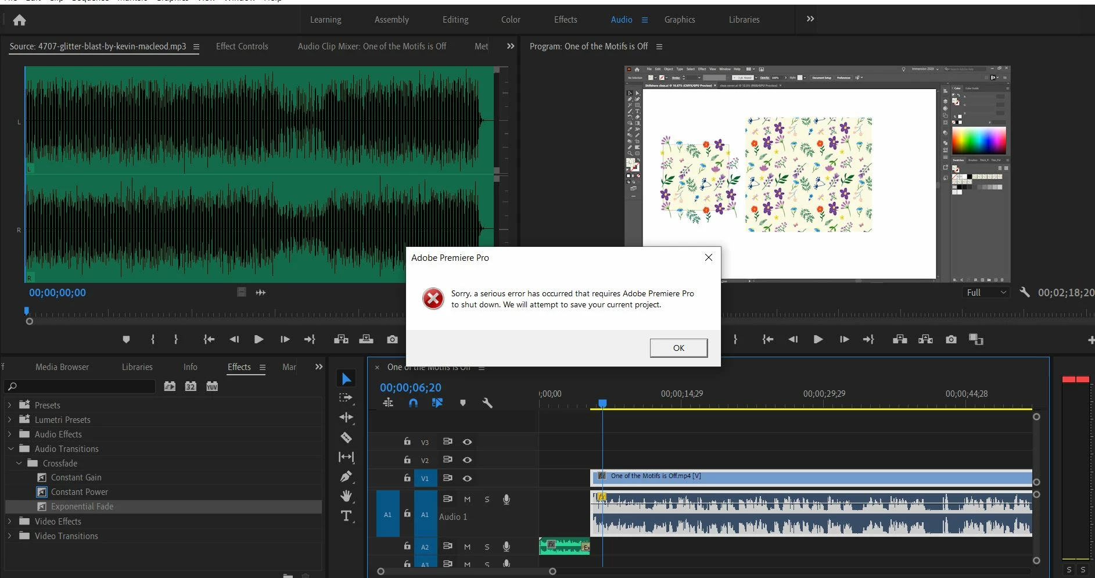
Task: Open the Info panel tab
Action: tap(191, 367)
